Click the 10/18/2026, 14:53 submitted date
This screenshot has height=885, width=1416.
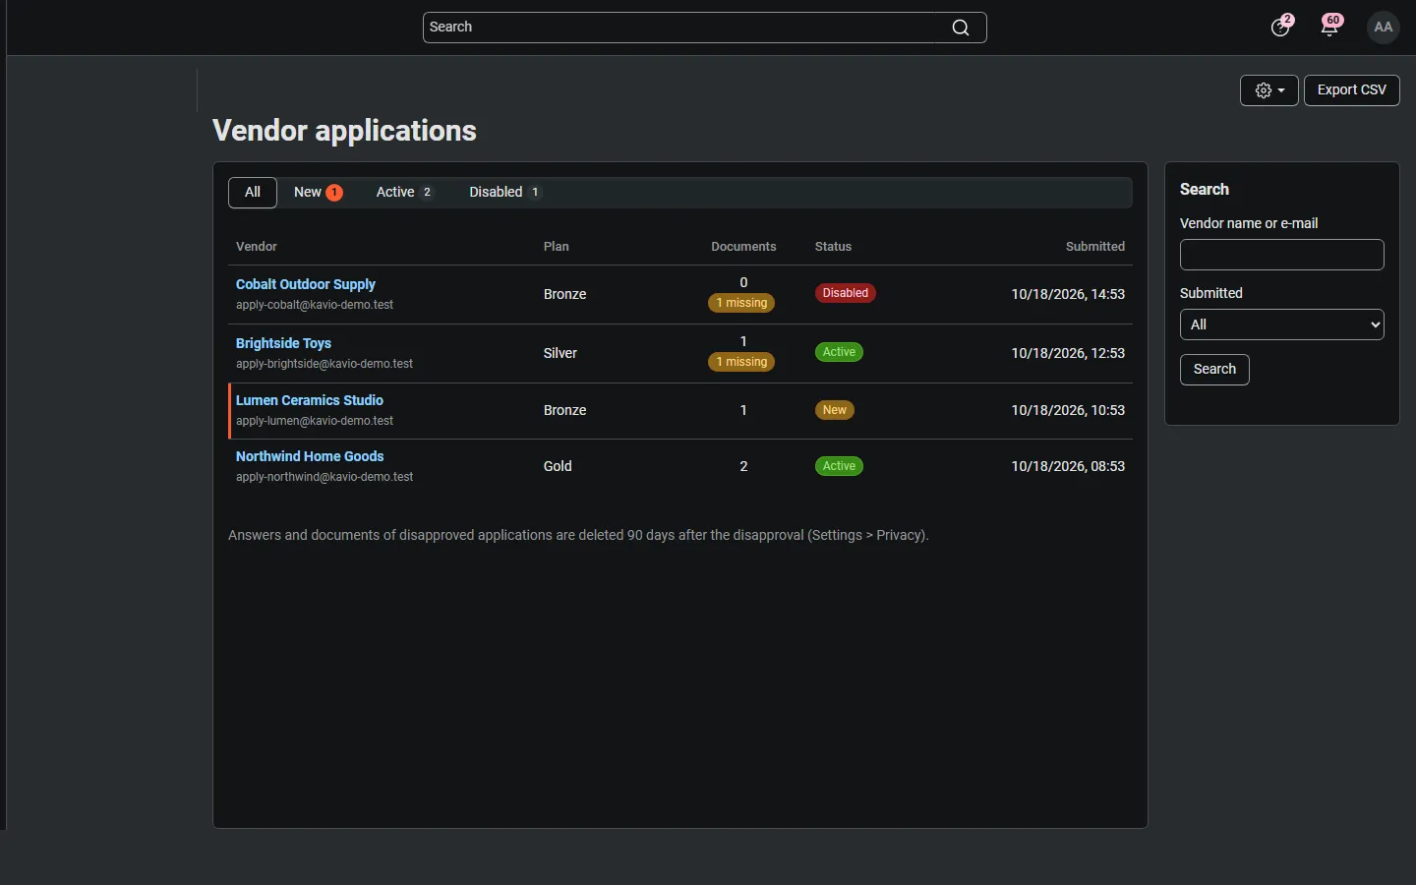[x=1068, y=294]
